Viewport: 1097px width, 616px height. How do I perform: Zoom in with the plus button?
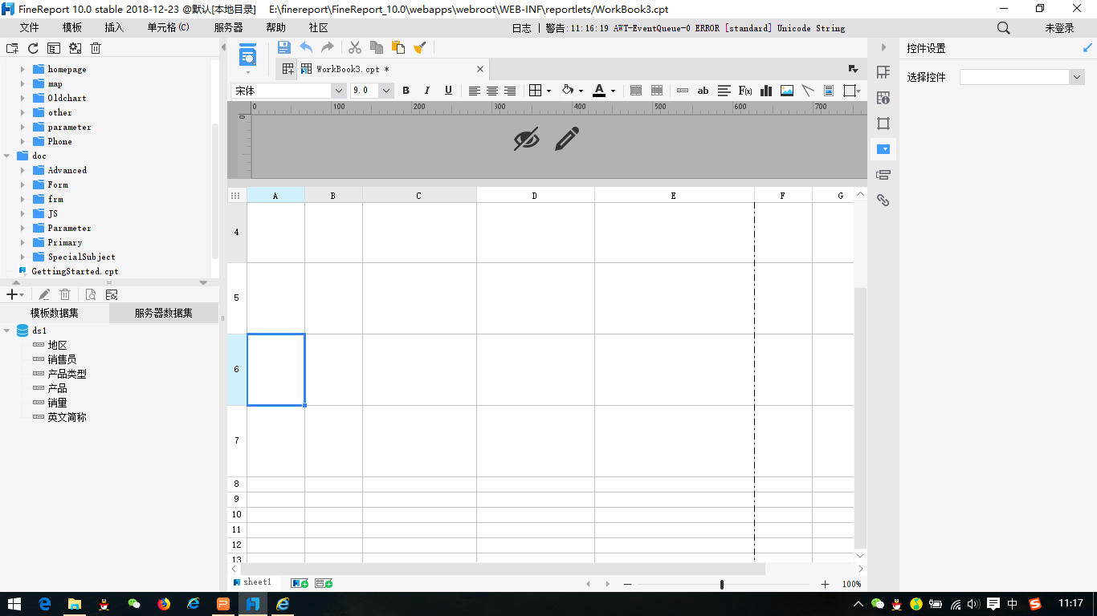[825, 584]
